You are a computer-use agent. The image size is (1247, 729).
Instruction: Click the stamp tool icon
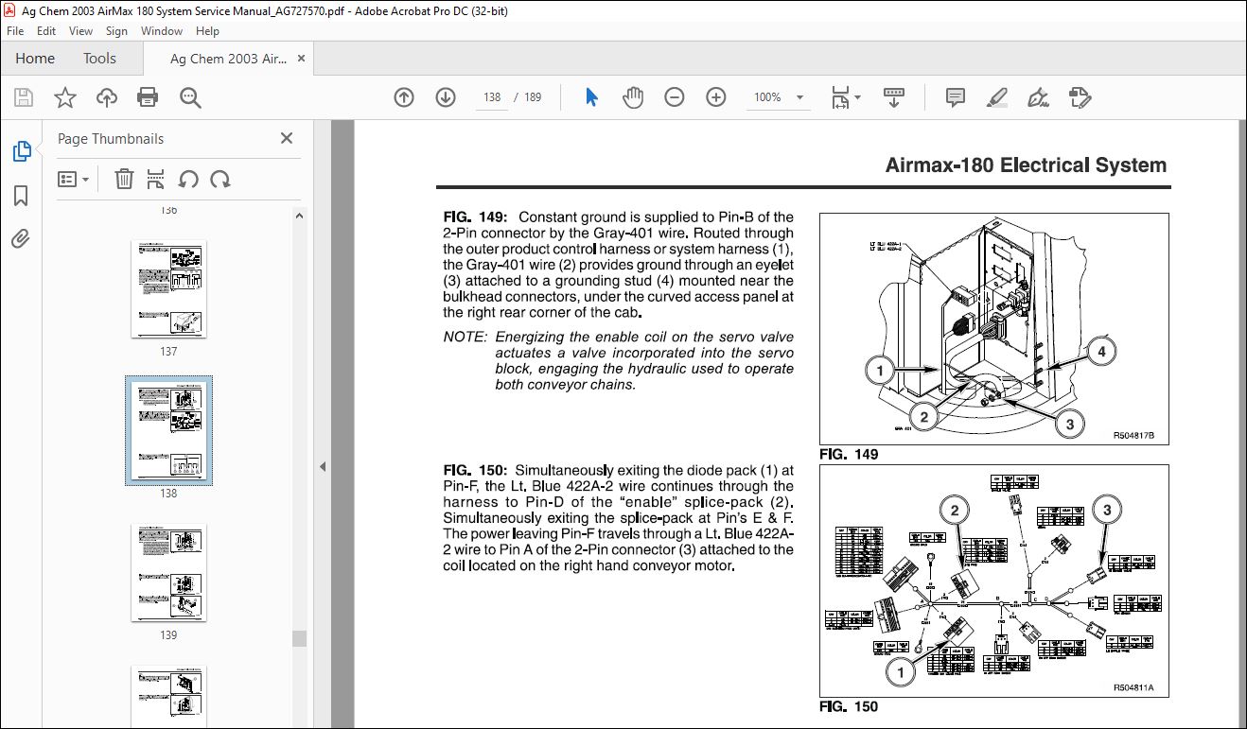click(1080, 97)
